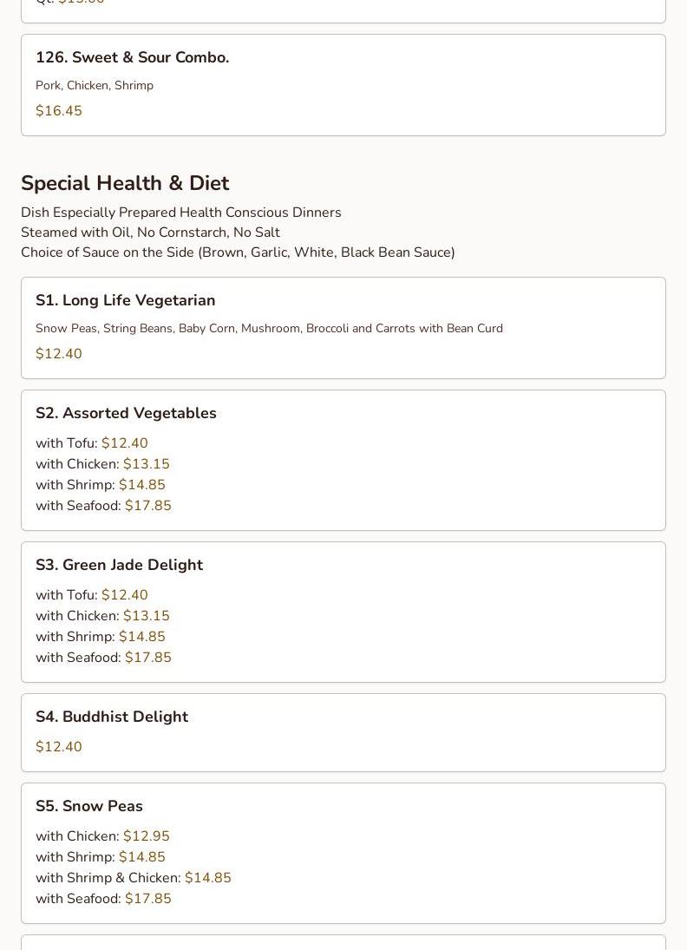The height and width of the screenshot is (950, 687).
Task: Pick Green Jade Delight with Seafood
Action: [x=103, y=658]
